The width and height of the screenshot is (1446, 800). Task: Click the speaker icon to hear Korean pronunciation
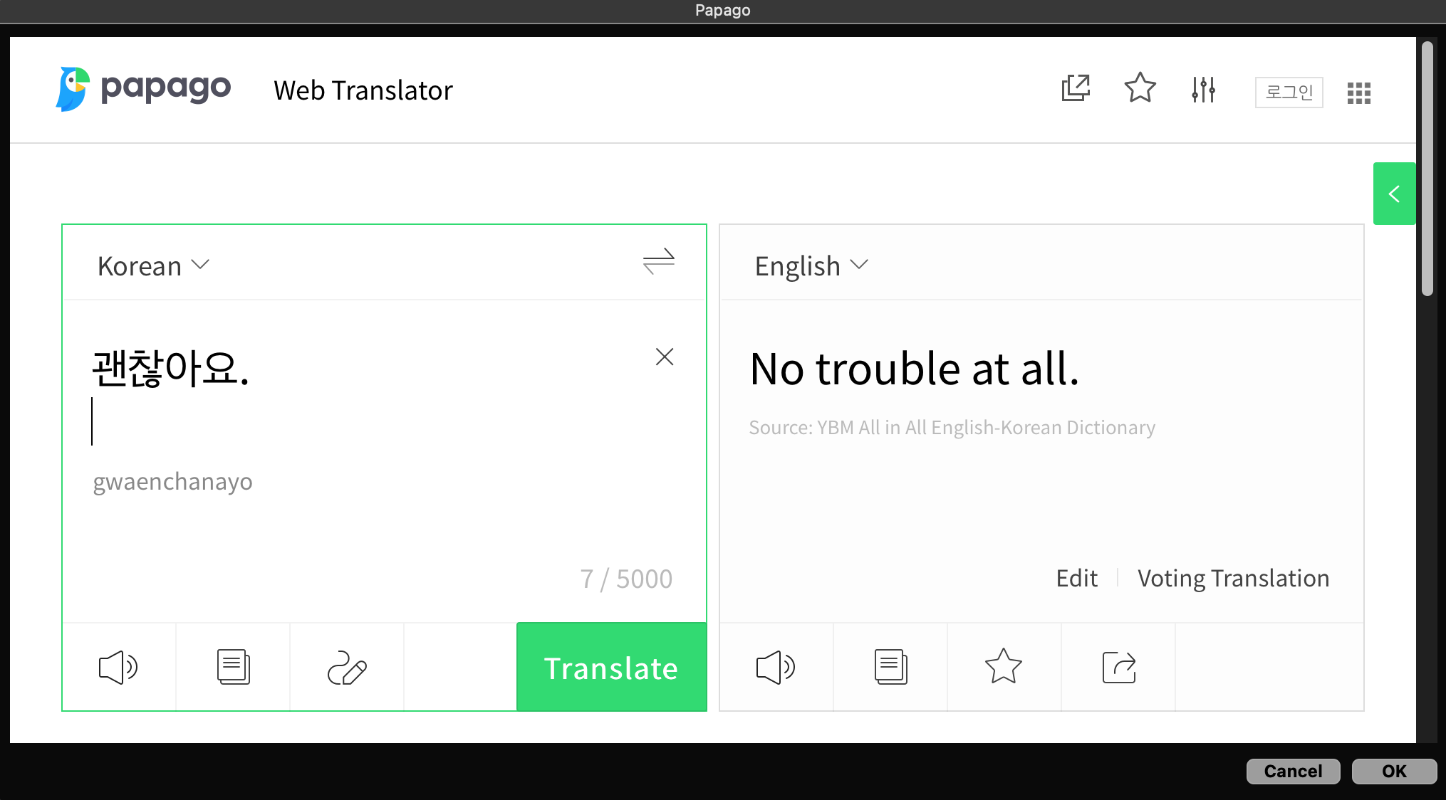tap(118, 666)
